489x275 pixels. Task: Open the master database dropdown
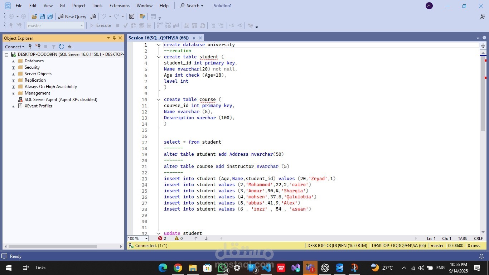(82, 26)
